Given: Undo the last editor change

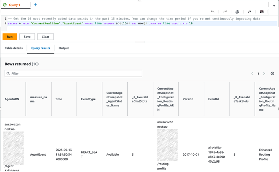Looking at the screenshot, I should pos(213,12).
